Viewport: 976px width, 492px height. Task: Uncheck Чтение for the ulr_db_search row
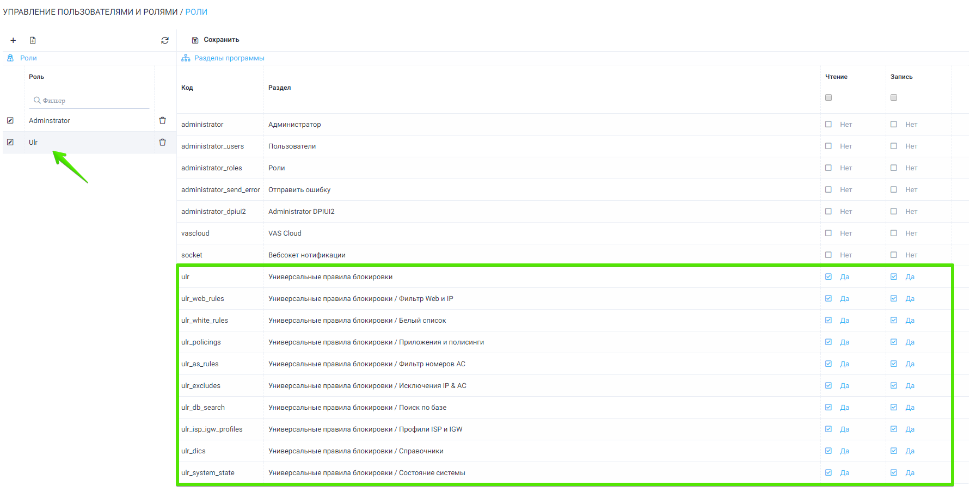[x=828, y=407]
